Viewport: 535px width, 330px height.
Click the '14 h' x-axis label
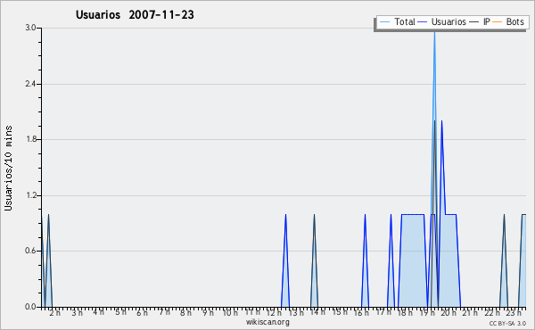pyautogui.click(x=317, y=312)
